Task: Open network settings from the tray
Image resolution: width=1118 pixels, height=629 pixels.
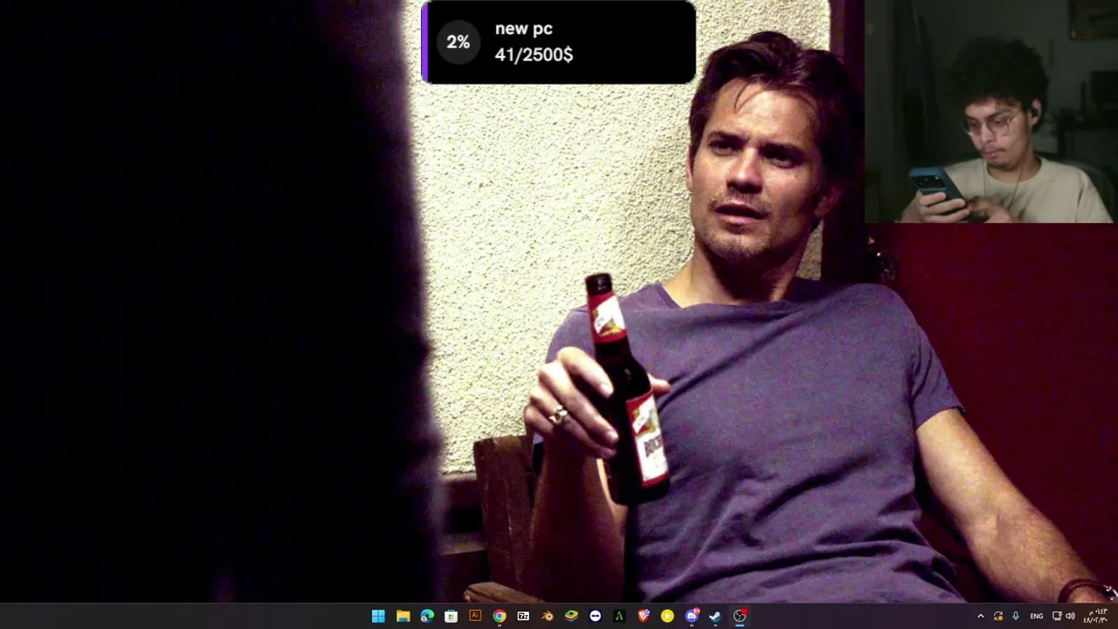Action: (1057, 616)
